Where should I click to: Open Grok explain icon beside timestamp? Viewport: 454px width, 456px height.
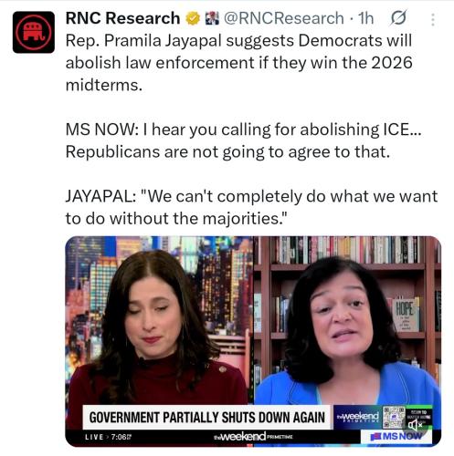coord(398,18)
